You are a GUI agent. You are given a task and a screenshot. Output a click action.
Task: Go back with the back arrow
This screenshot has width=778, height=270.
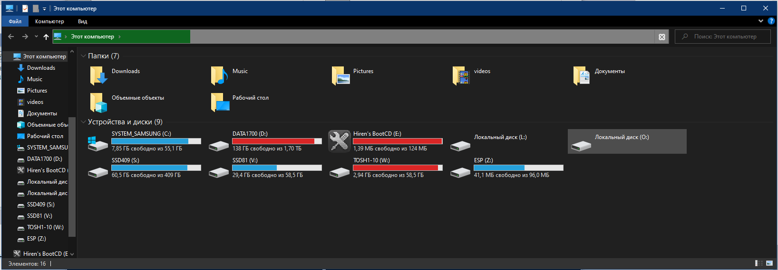[x=11, y=37]
